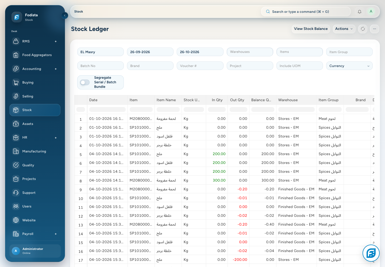The height and width of the screenshot is (267, 385).
Task: Expand Accounting submenu with plus sign
Action: [x=56, y=69]
